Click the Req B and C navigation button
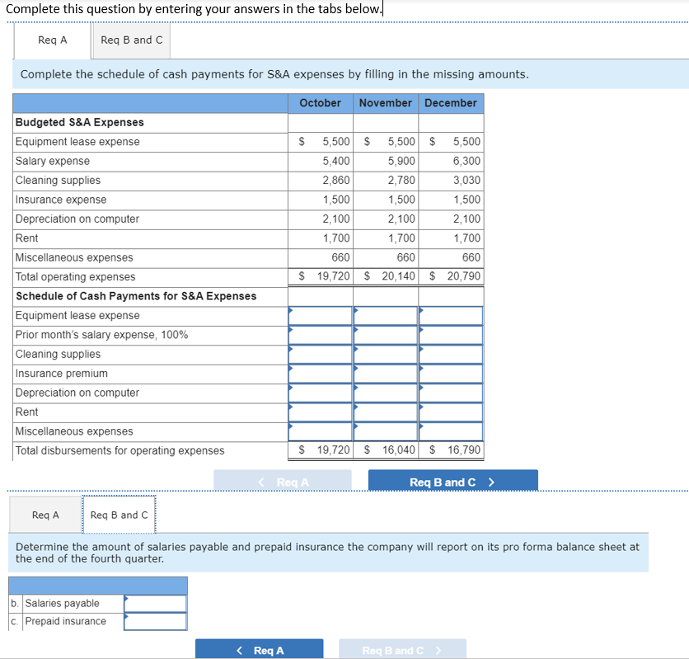Screen dimensions: 689x659 click(x=452, y=479)
